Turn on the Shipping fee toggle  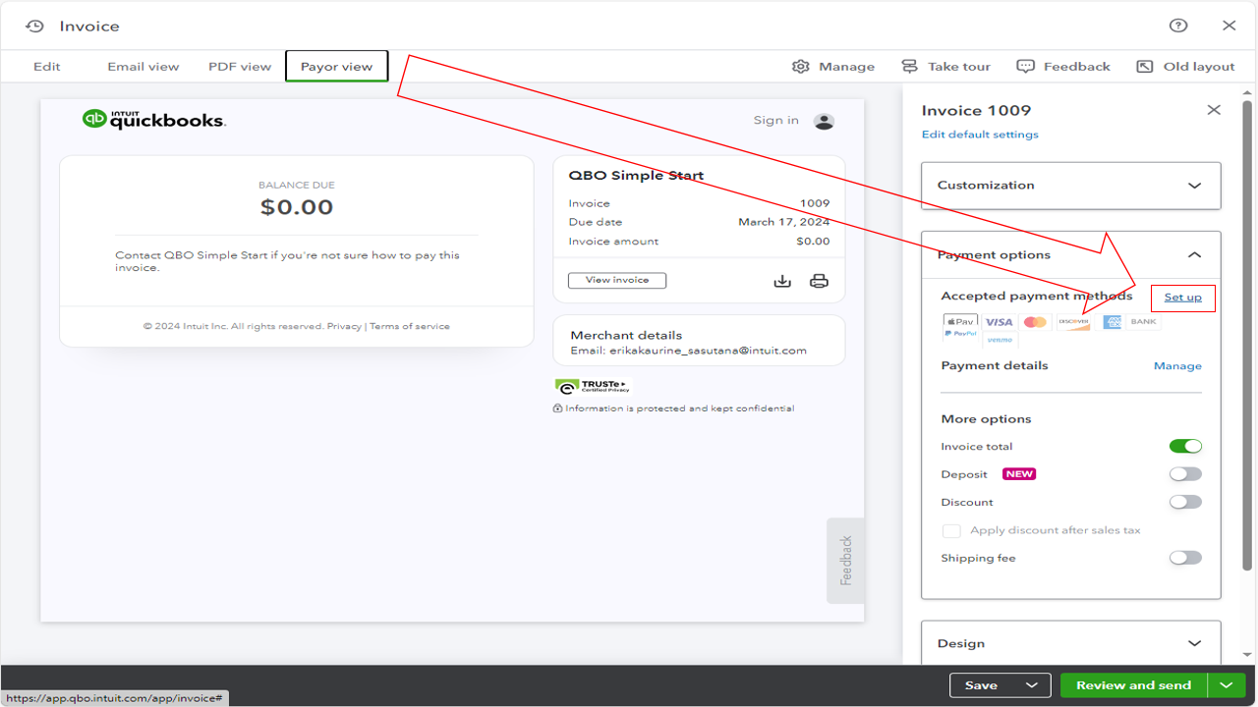(1185, 557)
